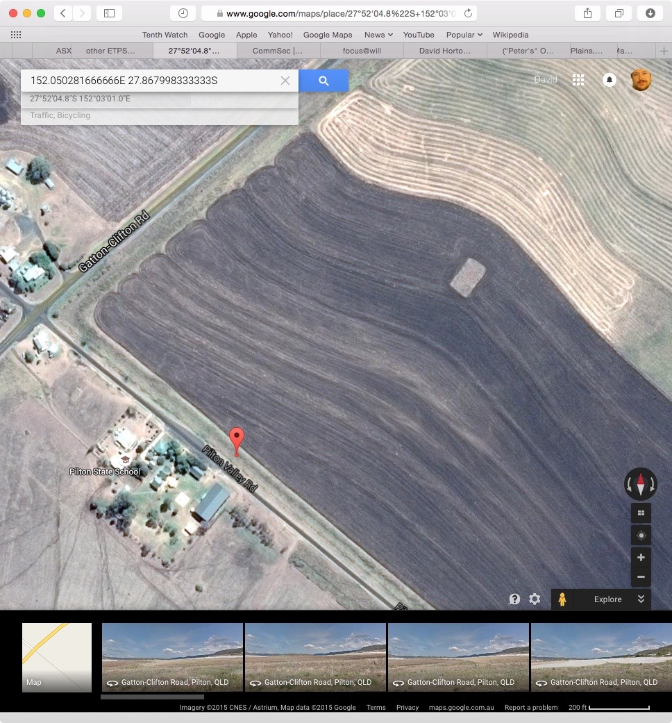Center map on my location
Image resolution: width=672 pixels, height=723 pixels.
point(641,535)
